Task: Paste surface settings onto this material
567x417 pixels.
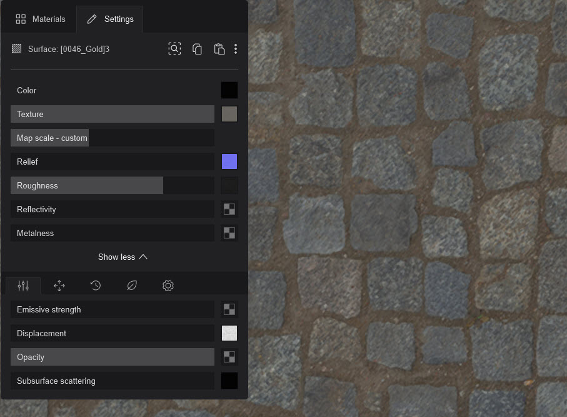Action: click(219, 48)
